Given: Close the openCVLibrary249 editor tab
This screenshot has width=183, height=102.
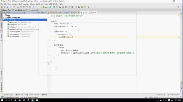Looking at the screenshot, I should pyautogui.click(x=96, y=13).
